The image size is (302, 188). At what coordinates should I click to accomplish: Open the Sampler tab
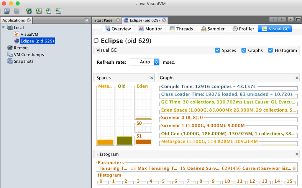click(213, 29)
